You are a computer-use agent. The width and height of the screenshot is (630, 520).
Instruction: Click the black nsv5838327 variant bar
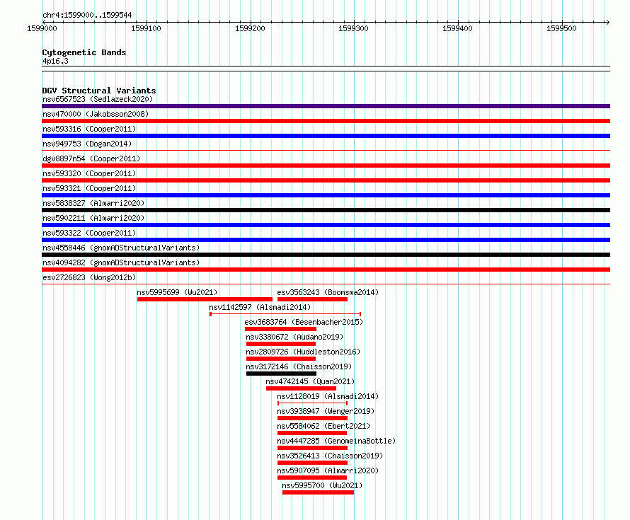tap(326, 210)
